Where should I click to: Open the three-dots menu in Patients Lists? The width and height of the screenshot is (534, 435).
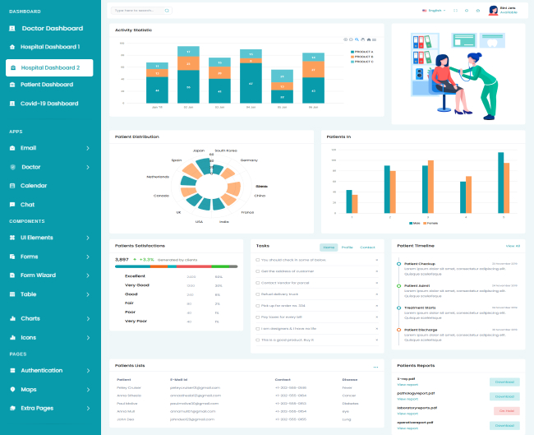point(375,366)
